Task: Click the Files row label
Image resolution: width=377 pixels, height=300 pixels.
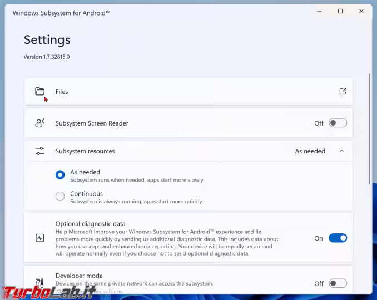Action: point(62,92)
